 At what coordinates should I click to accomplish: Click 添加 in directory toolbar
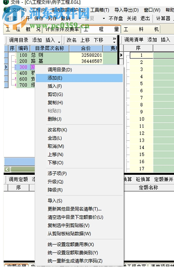(x=37, y=40)
